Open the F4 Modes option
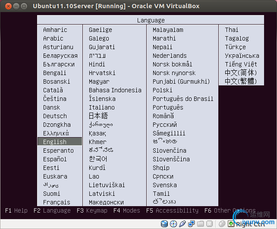Viewport: 277px width, 229px height. [127, 210]
